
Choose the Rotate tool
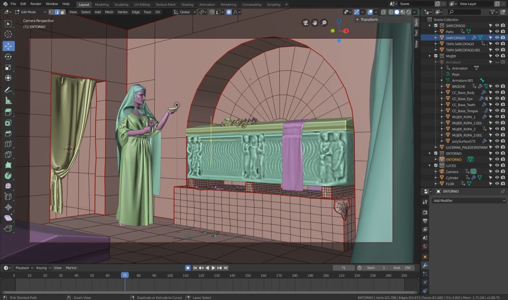[8, 57]
